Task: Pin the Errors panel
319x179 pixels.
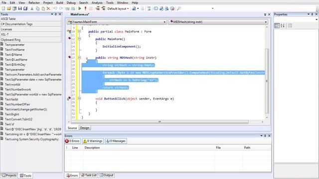Action: (x=265, y=136)
